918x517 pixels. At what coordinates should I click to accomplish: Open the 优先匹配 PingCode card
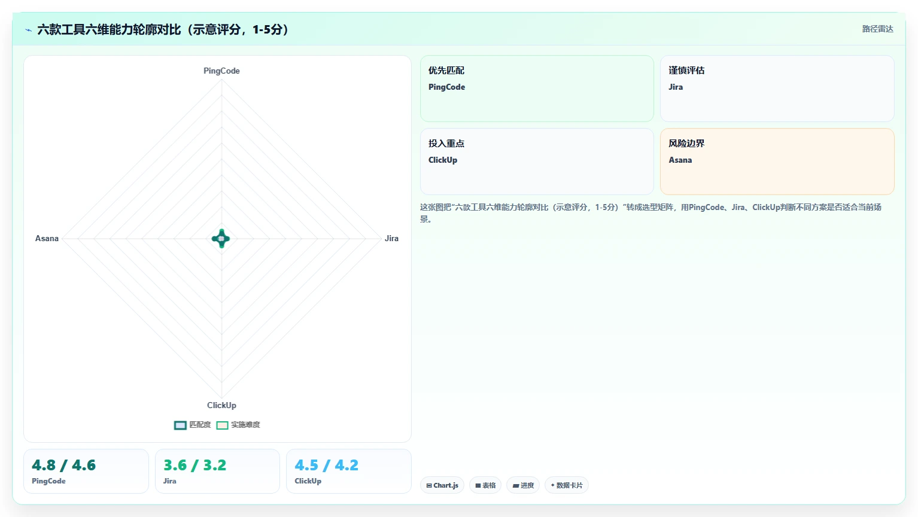(x=537, y=89)
